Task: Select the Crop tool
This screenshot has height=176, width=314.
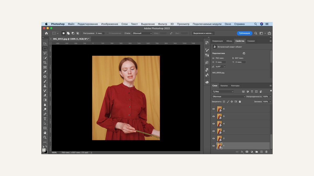Action: [45, 63]
